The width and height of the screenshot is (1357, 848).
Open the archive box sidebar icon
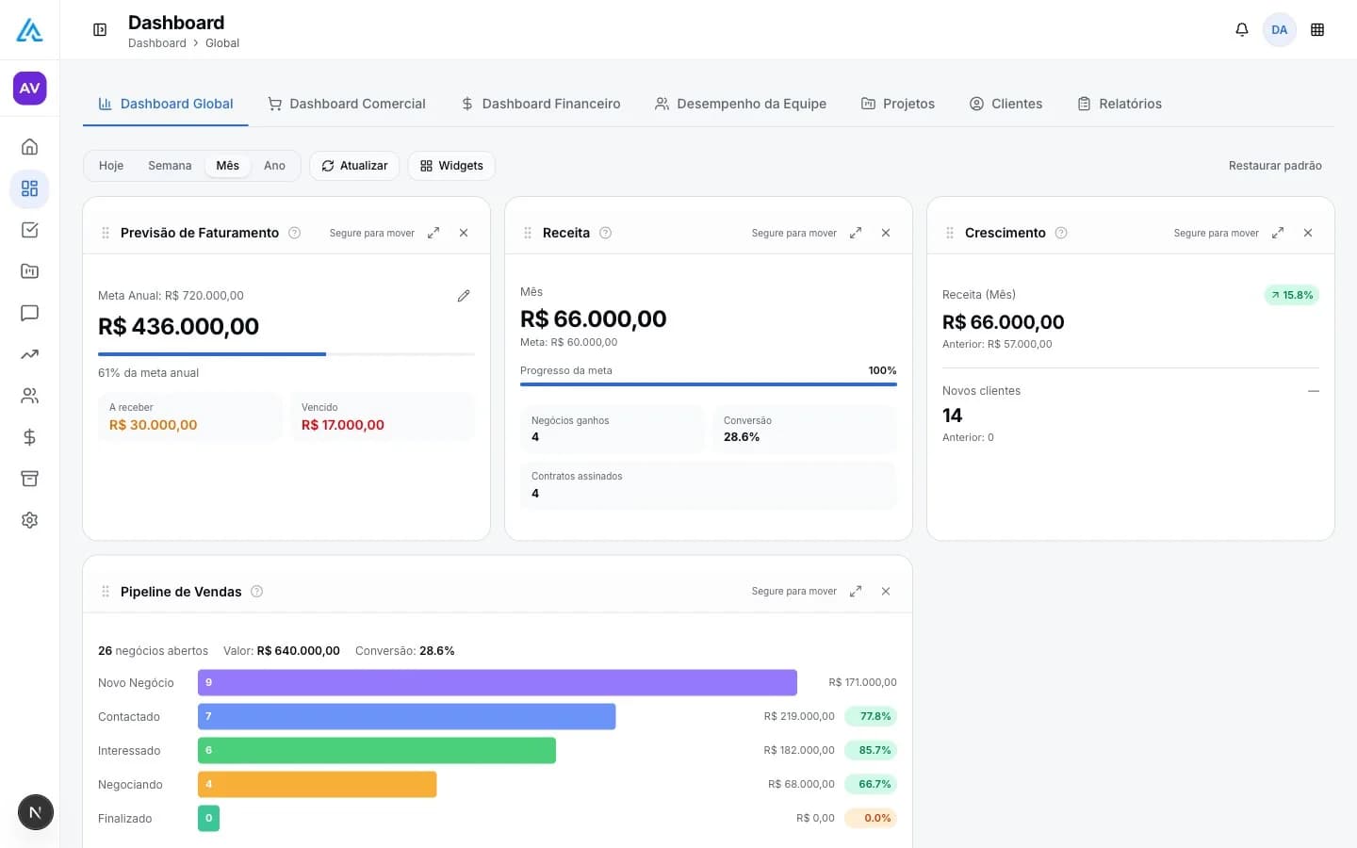point(29,479)
